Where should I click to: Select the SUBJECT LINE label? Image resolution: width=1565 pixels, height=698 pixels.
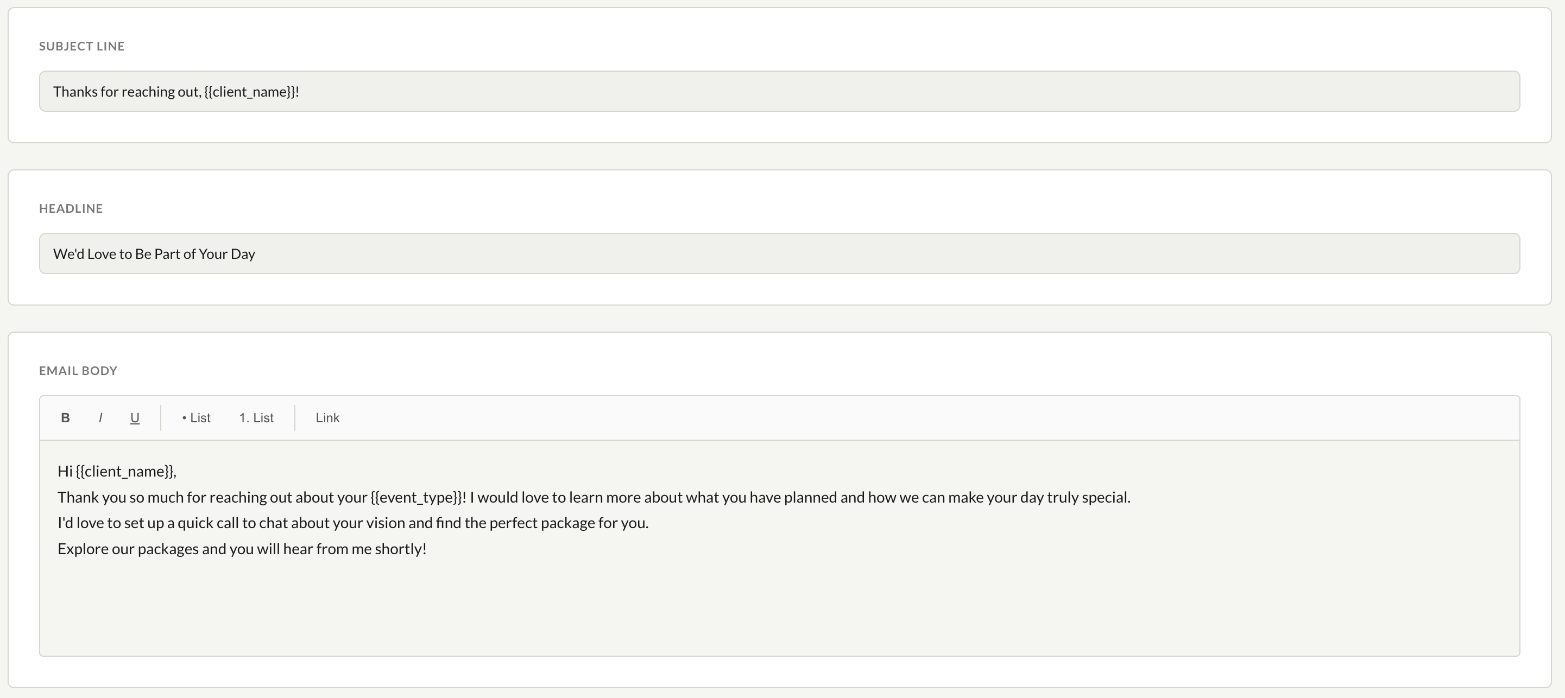tap(81, 46)
